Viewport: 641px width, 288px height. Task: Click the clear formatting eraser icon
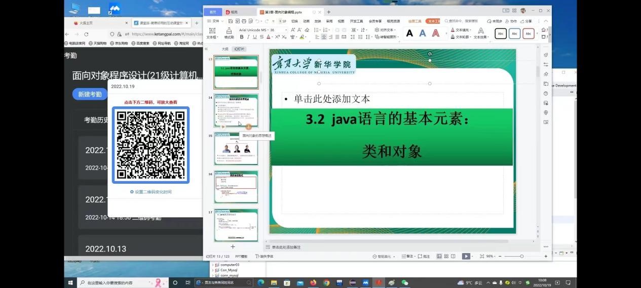pyautogui.click(x=307, y=30)
